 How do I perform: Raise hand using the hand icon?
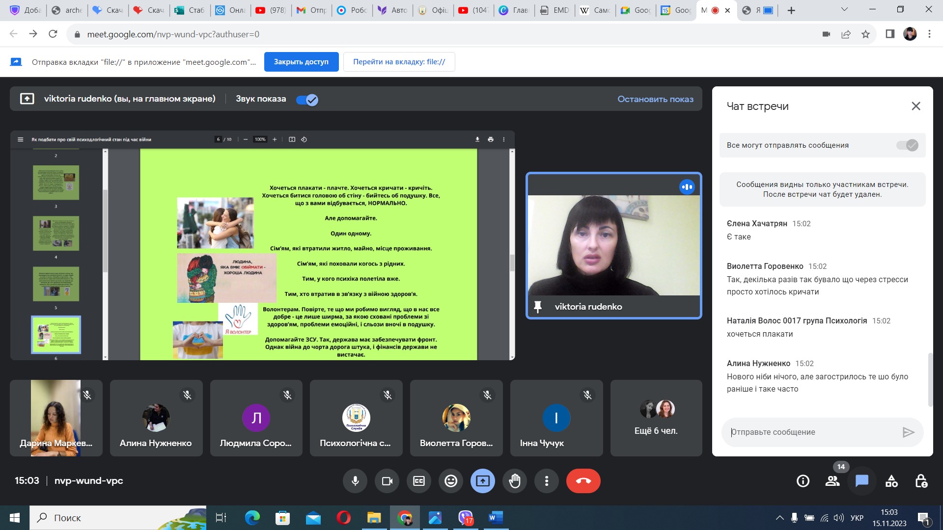pyautogui.click(x=515, y=481)
